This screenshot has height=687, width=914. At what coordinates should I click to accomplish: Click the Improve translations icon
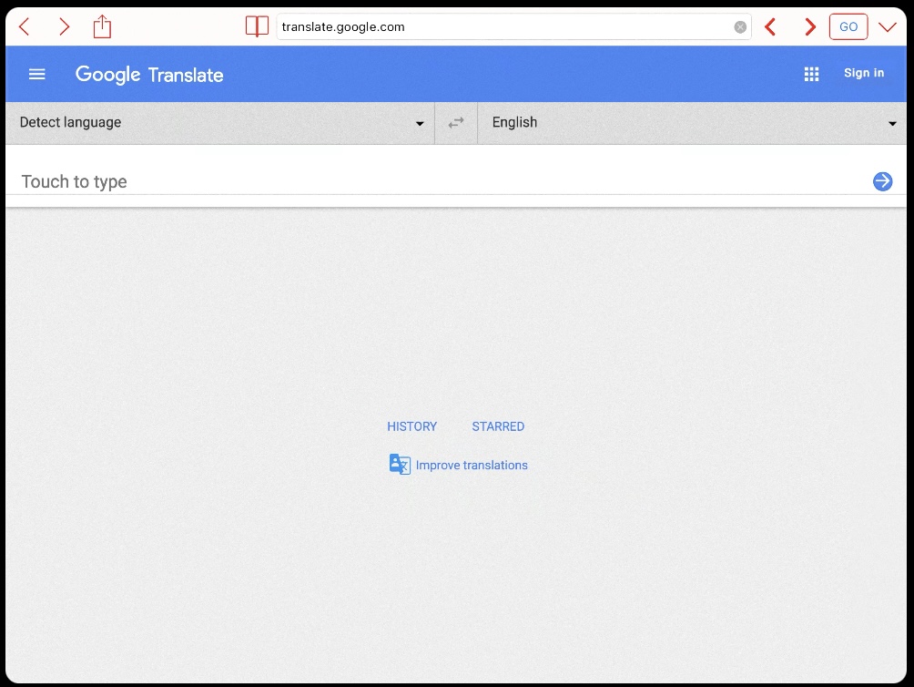click(400, 464)
